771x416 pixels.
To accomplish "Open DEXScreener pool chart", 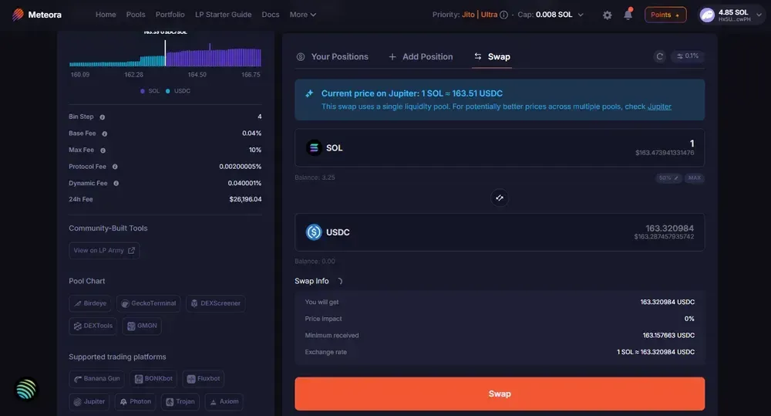I will point(215,303).
